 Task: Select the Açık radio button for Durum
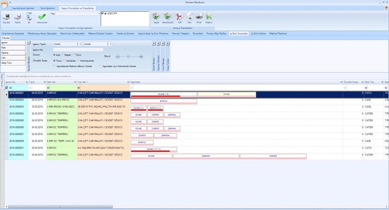point(54,55)
